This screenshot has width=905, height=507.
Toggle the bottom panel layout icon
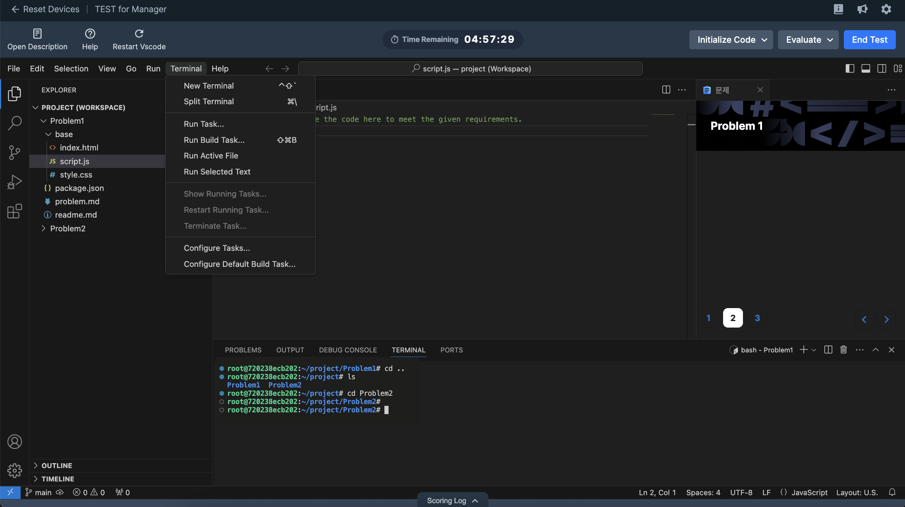[x=866, y=68]
